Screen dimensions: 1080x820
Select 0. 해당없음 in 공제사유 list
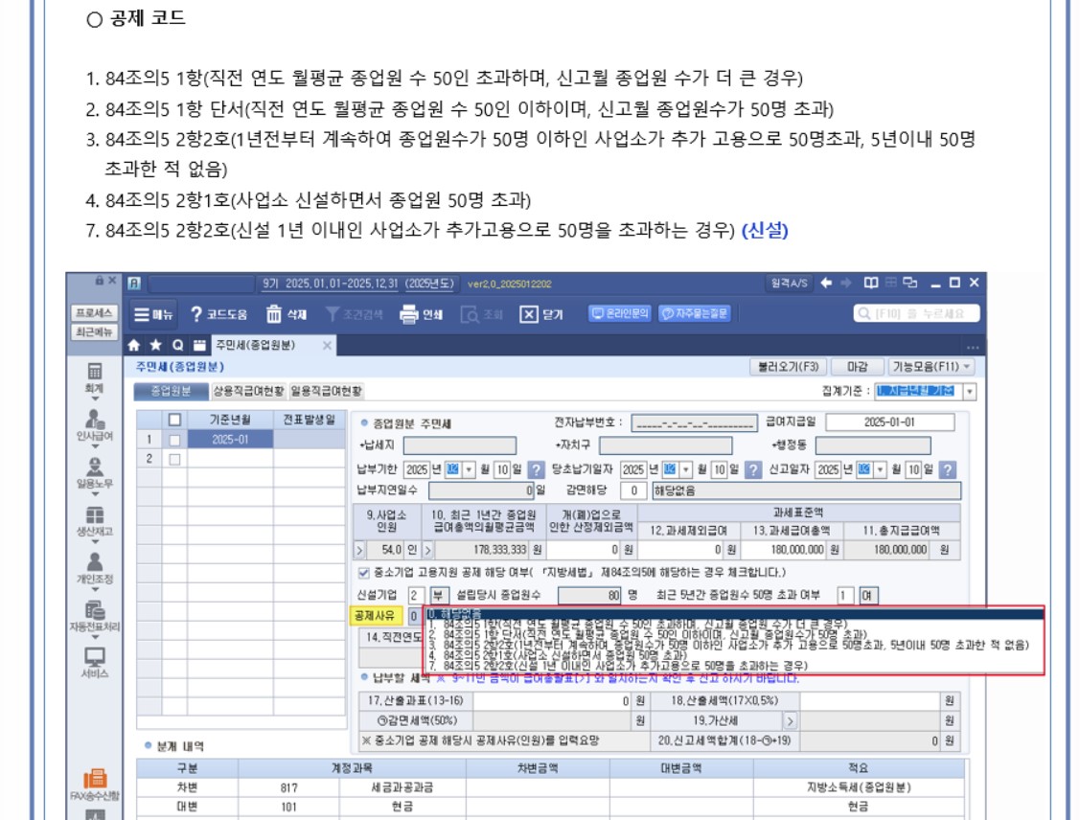(x=734, y=613)
